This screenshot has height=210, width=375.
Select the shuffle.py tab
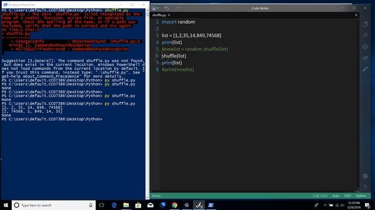(x=159, y=15)
